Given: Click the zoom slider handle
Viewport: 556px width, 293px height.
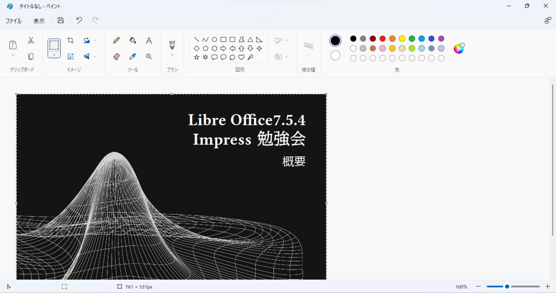Looking at the screenshot, I should click(507, 287).
